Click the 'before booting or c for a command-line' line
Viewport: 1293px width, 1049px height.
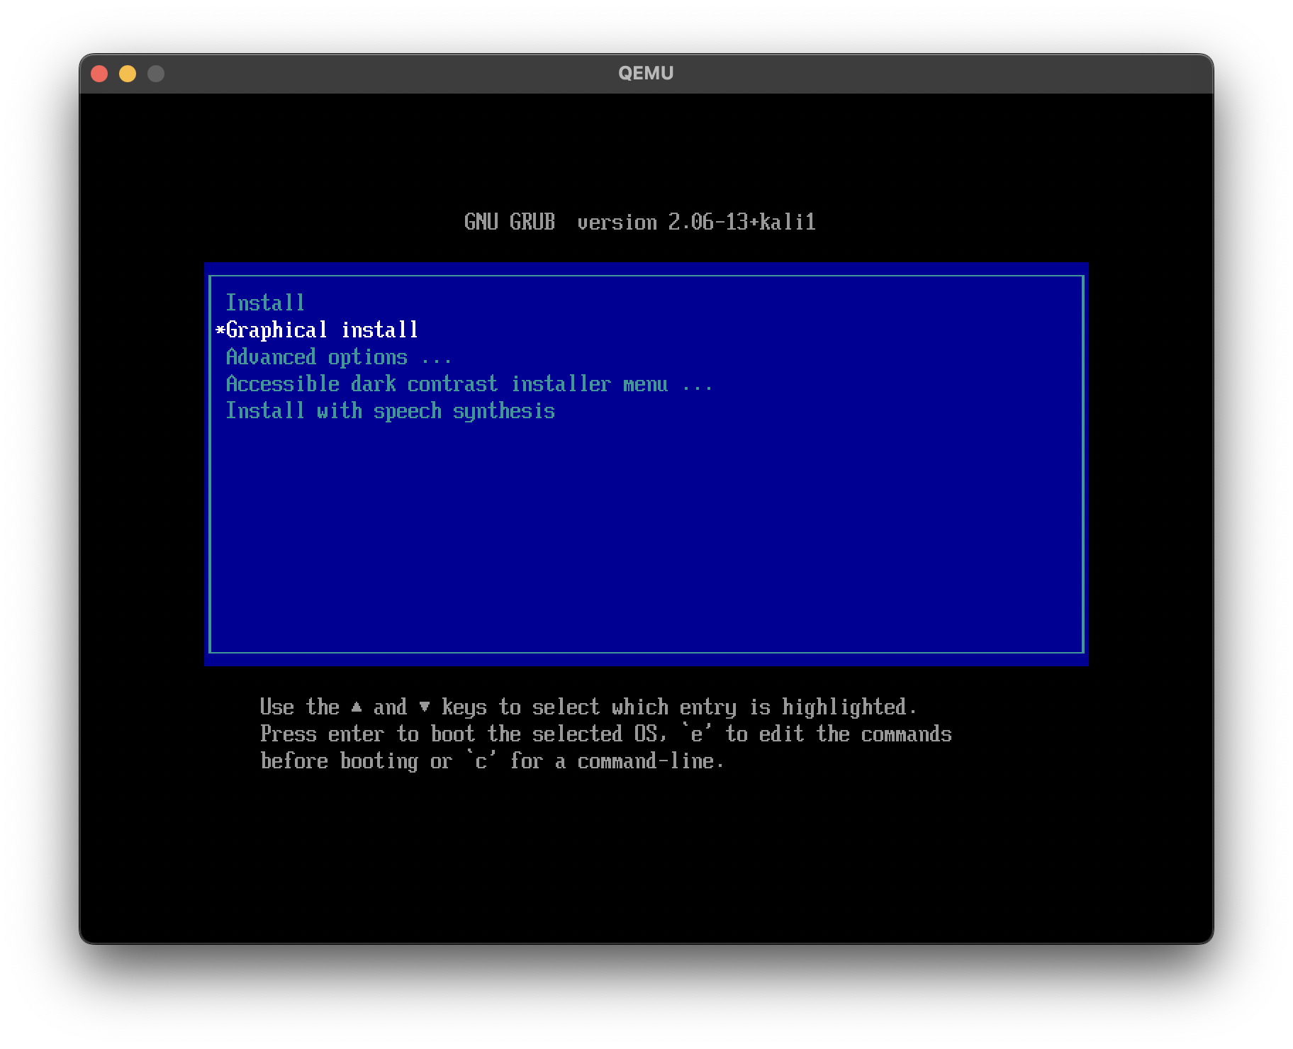492,761
